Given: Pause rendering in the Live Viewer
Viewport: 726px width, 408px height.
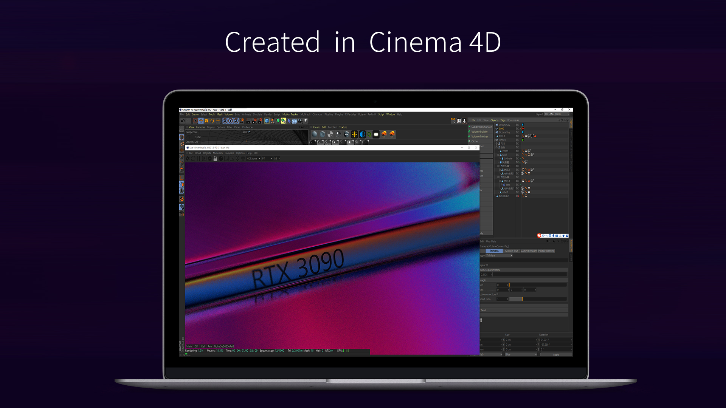Looking at the screenshot, I should click(x=199, y=159).
